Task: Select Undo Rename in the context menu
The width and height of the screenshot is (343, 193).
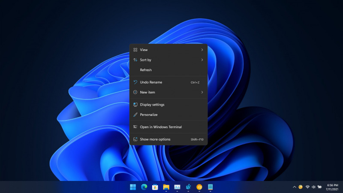Action: pos(168,82)
